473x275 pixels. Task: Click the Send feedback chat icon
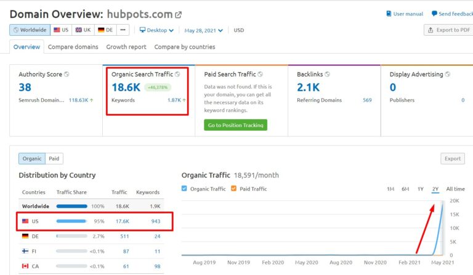click(x=435, y=14)
